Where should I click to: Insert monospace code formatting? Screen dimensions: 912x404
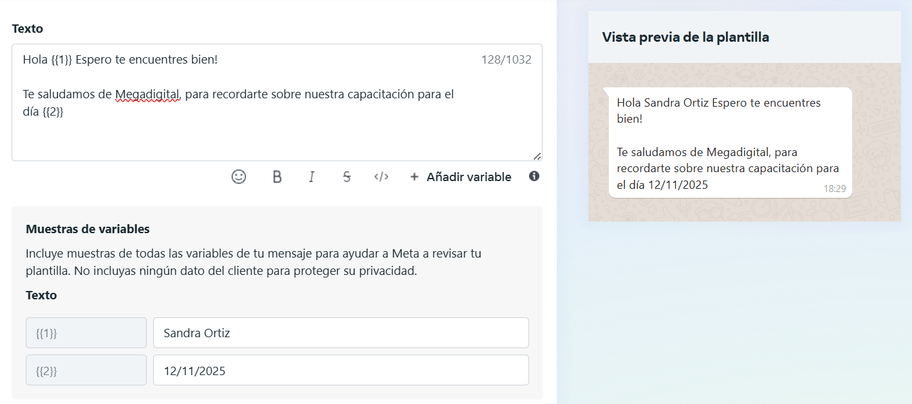coord(381,177)
